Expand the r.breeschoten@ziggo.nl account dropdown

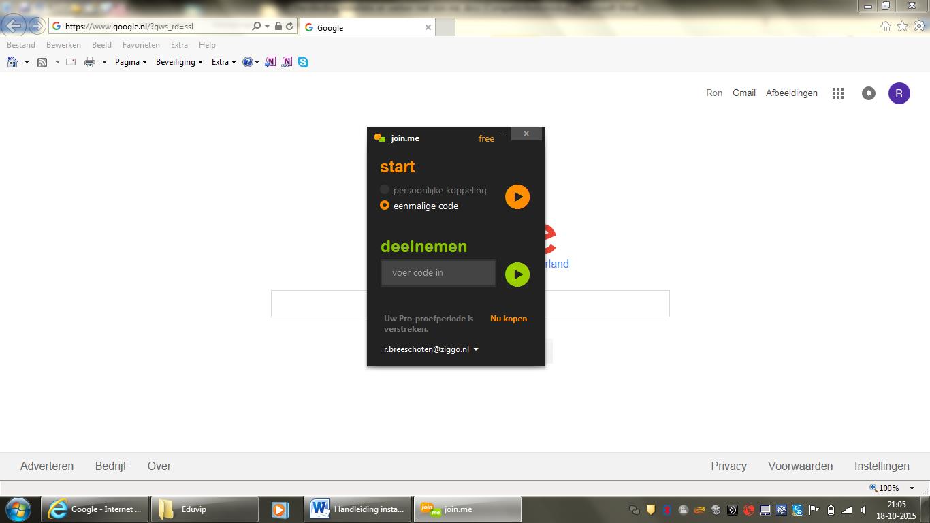click(x=476, y=349)
